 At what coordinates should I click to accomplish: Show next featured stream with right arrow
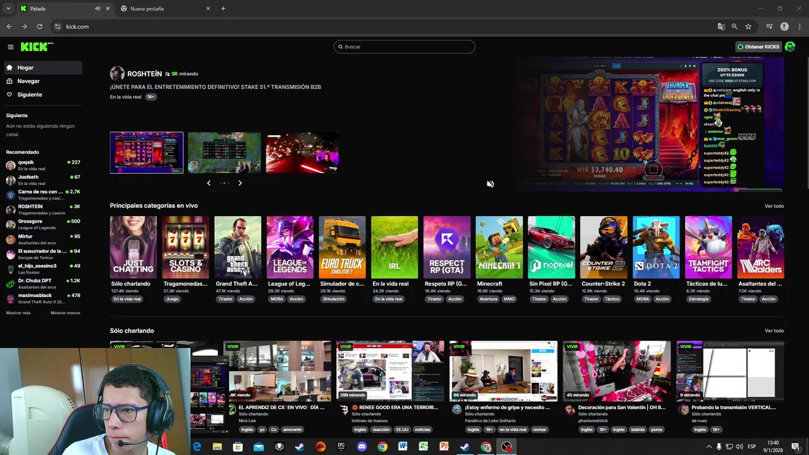[240, 183]
